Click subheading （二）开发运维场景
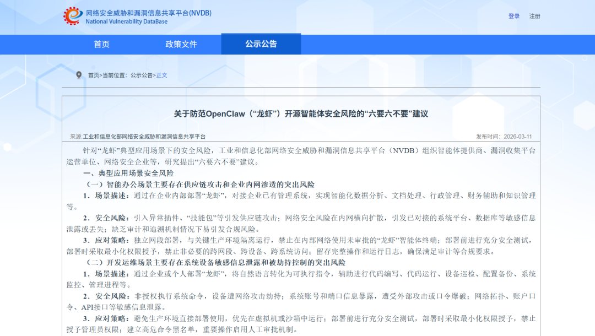This screenshot has height=336, width=595. [x=214, y=262]
